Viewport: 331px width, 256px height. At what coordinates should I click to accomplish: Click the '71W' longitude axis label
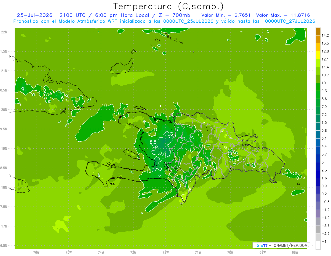coord(198,252)
